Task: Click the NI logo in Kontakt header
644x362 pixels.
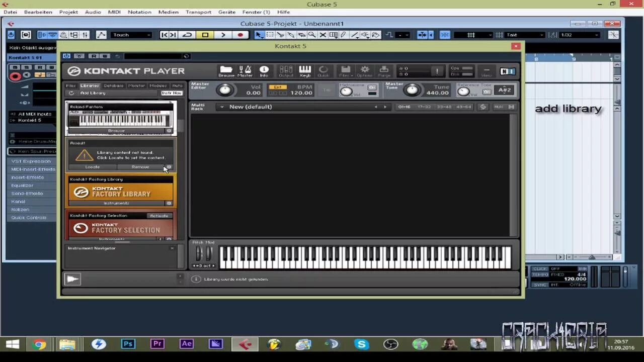Action: [x=507, y=71]
